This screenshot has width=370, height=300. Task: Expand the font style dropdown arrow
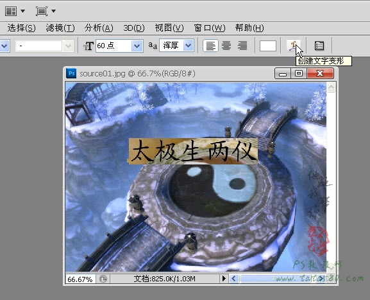click(x=68, y=46)
